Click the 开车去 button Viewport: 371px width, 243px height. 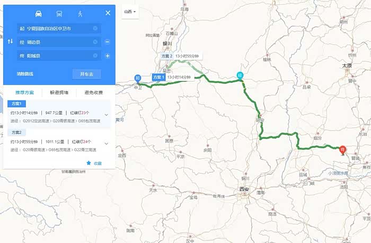[86, 74]
